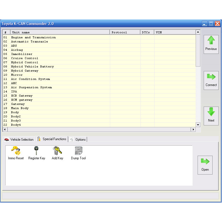The image size is (222, 222).
Task: Activate the Special Functions tab
Action: coord(52,139)
